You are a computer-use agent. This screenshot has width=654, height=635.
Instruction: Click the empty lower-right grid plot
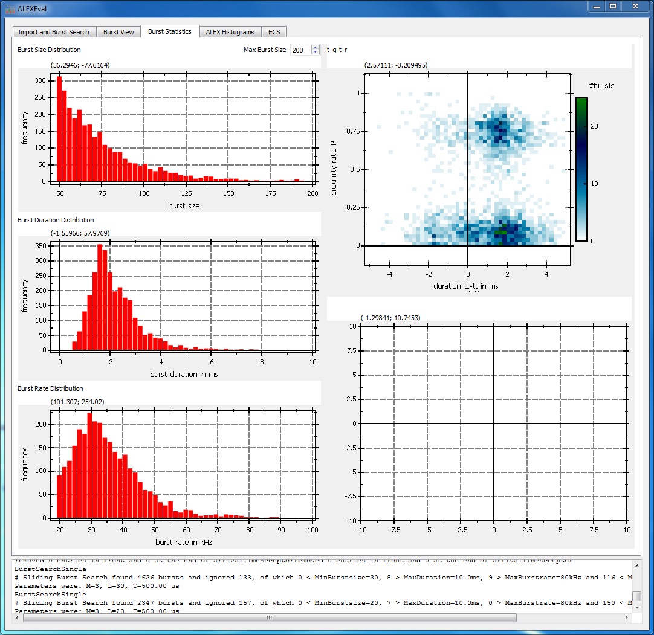pyautogui.click(x=494, y=423)
